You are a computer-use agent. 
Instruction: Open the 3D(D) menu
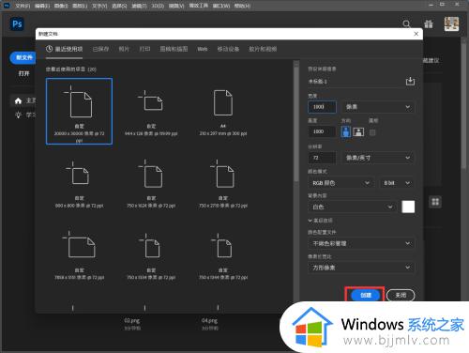[158, 6]
